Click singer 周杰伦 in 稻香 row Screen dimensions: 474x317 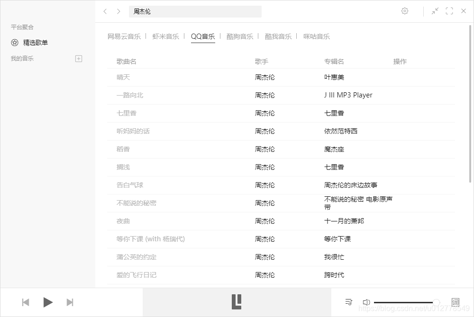(x=265, y=149)
